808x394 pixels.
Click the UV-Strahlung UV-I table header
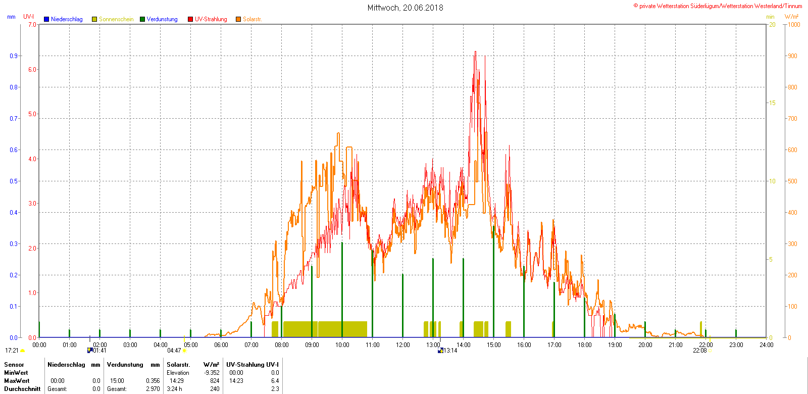(252, 365)
